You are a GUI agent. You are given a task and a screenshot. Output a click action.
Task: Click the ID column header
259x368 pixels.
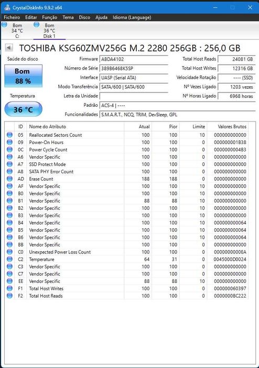tap(20, 127)
